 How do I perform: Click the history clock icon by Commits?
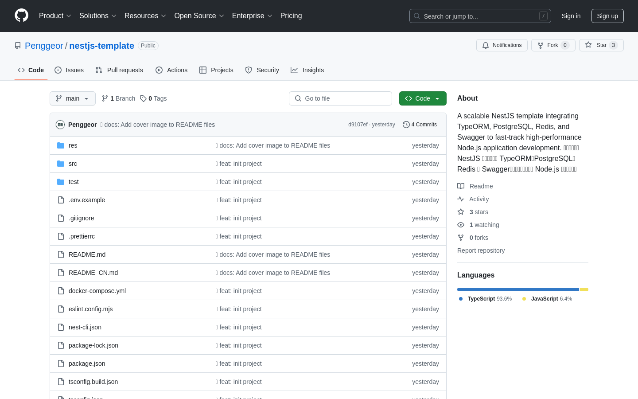406,125
